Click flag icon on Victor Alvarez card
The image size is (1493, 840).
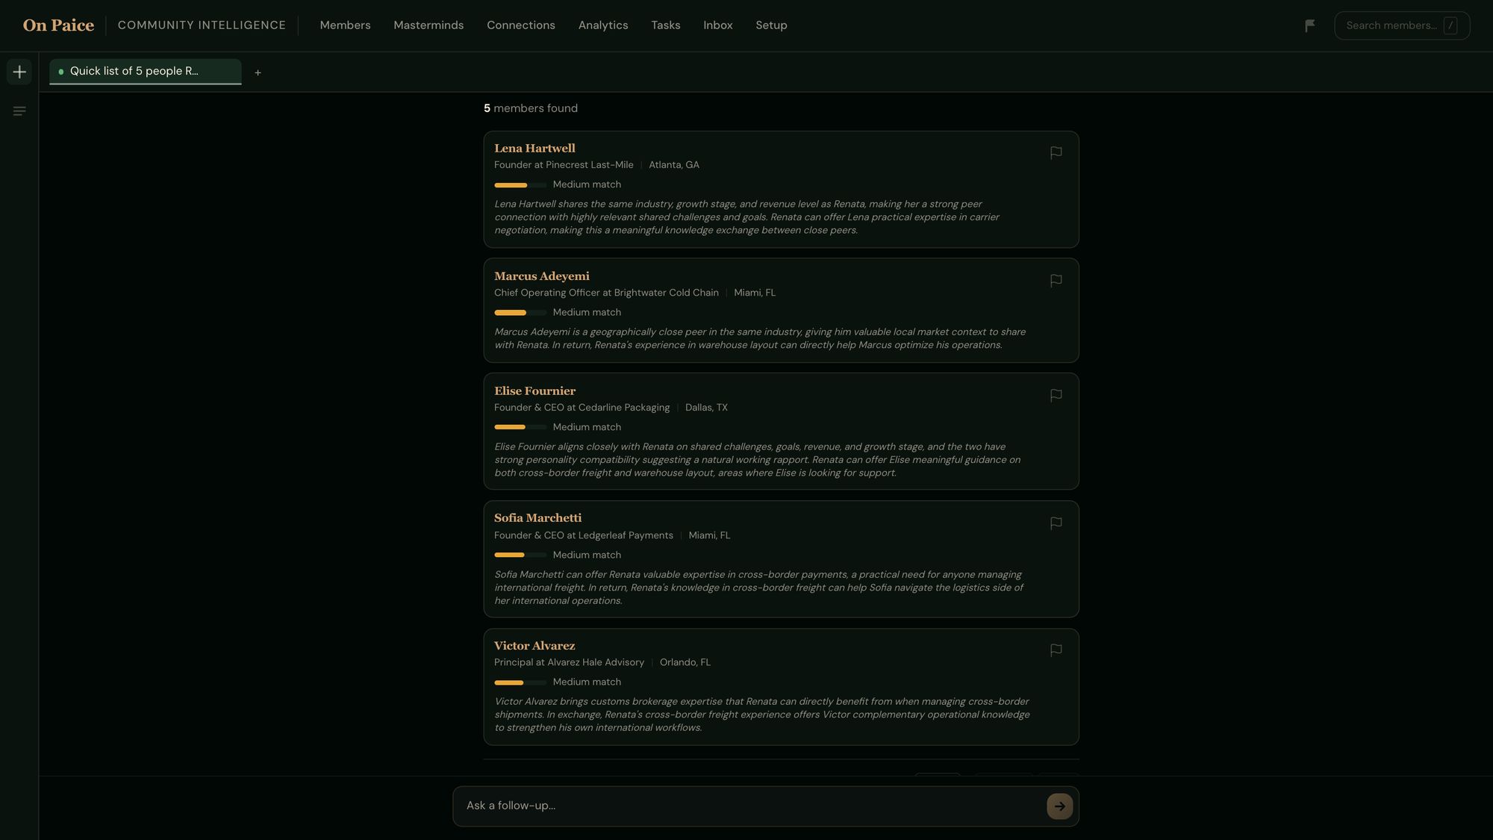[x=1056, y=650]
